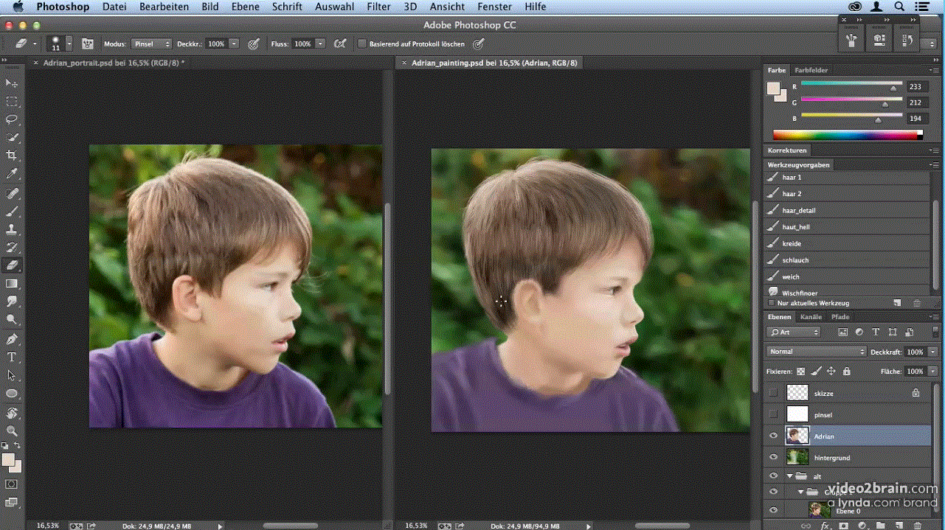Select the Eyedropper tool
Image resolution: width=945 pixels, height=530 pixels.
(x=12, y=174)
